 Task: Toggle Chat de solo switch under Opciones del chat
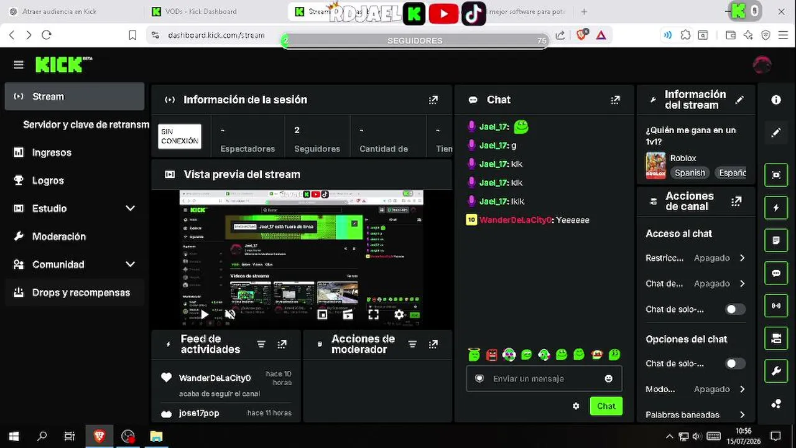tap(735, 363)
